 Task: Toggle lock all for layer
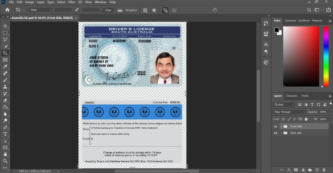click(306, 119)
